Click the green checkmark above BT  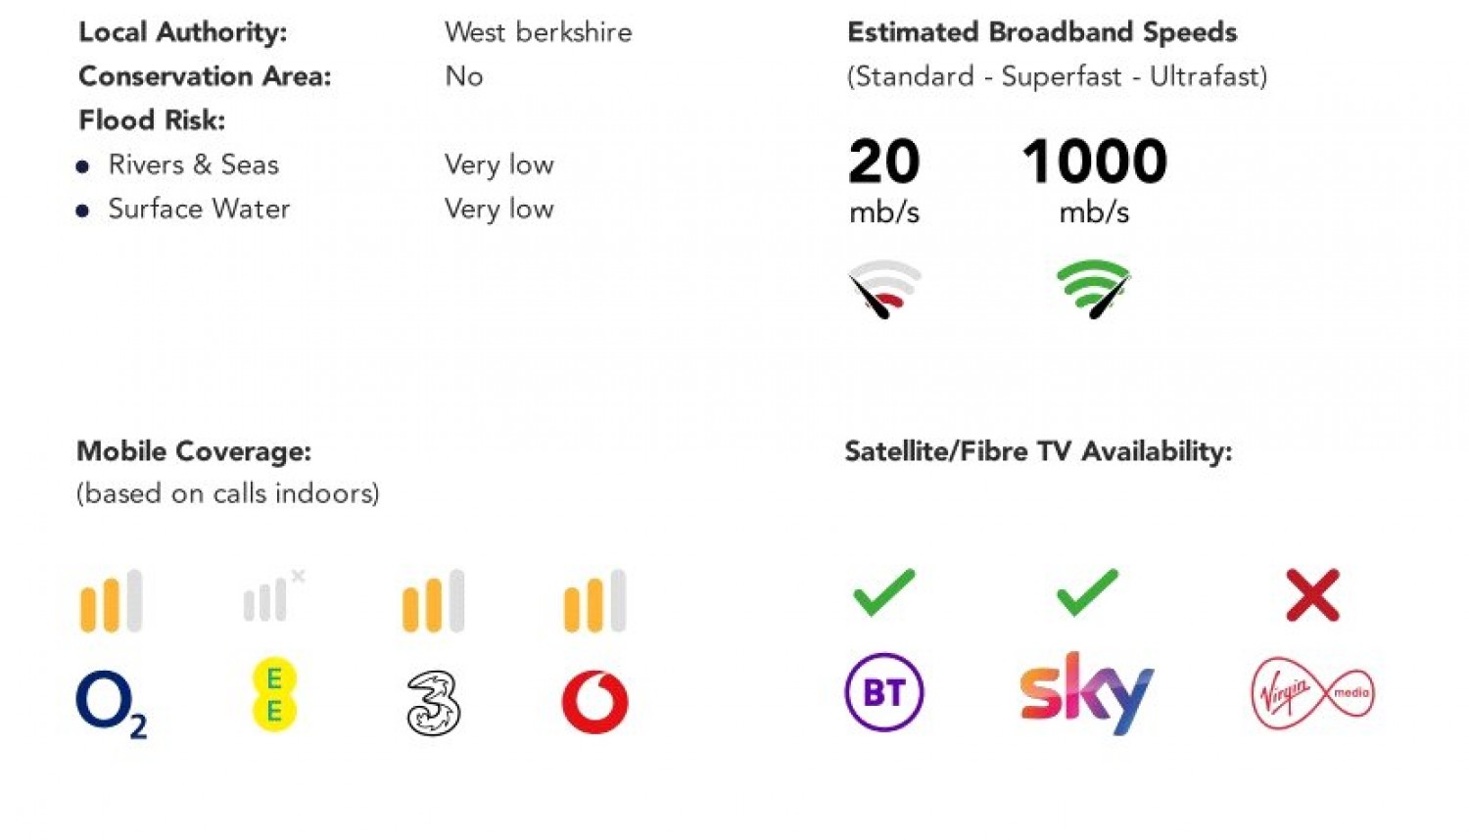(884, 592)
